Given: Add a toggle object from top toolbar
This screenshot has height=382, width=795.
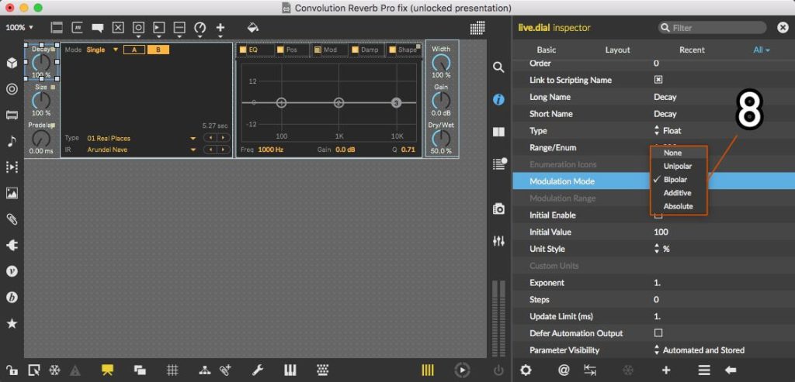Looking at the screenshot, I should pos(118,28).
